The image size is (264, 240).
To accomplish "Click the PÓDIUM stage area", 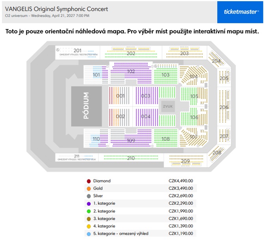I will [x=86, y=106].
